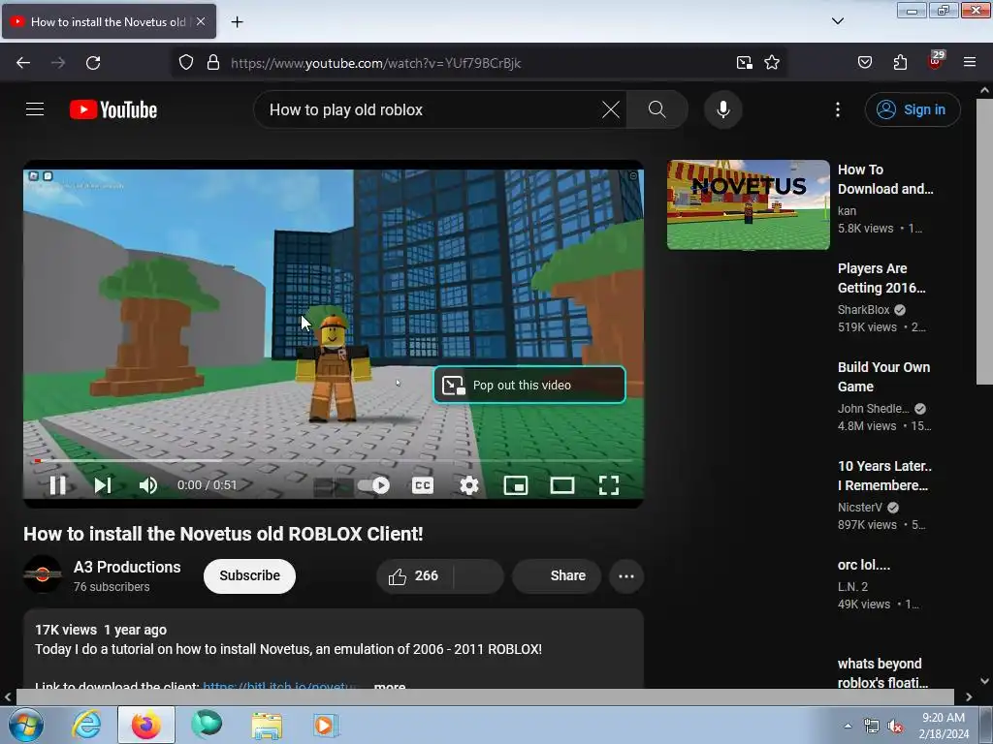Reload the current page

tap(93, 62)
